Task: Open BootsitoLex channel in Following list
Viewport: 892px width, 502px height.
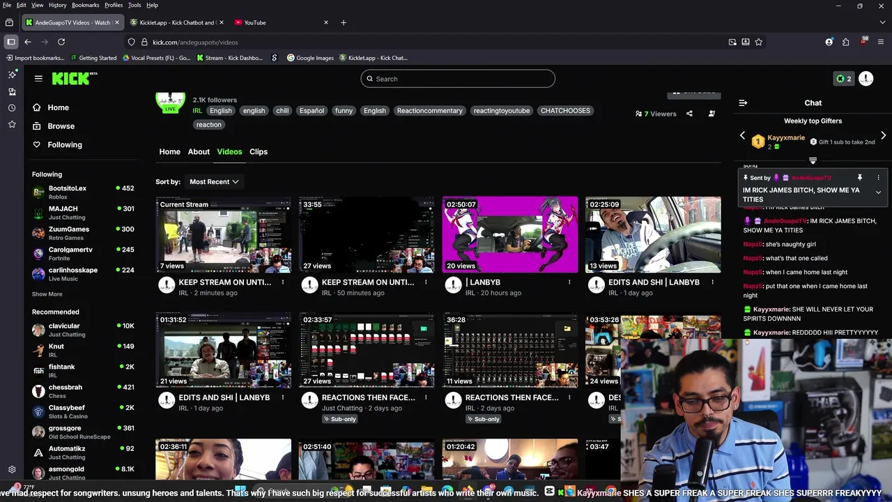Action: (x=84, y=192)
